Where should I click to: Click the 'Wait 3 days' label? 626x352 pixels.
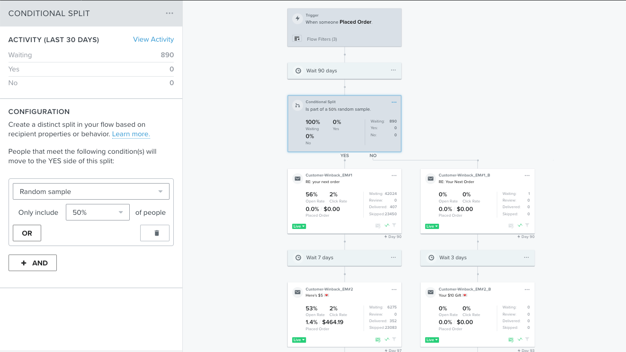point(453,258)
